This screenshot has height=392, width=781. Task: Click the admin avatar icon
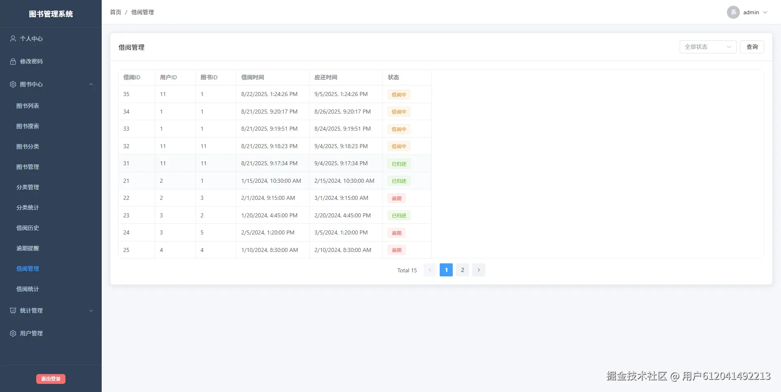pos(733,12)
